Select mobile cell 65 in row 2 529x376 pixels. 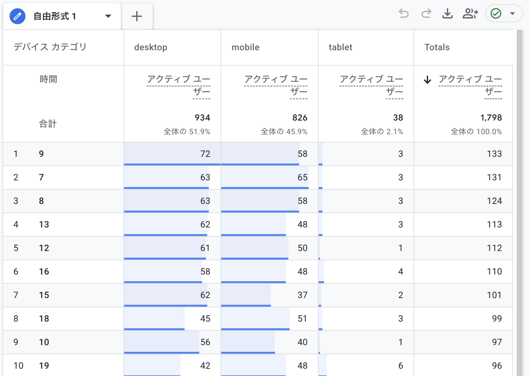point(269,177)
